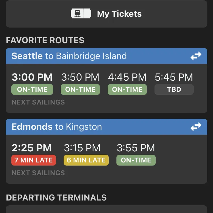The height and width of the screenshot is (213, 213).
Task: Select the 3:50 PM Bainbridge sailing
Action: coord(80,77)
